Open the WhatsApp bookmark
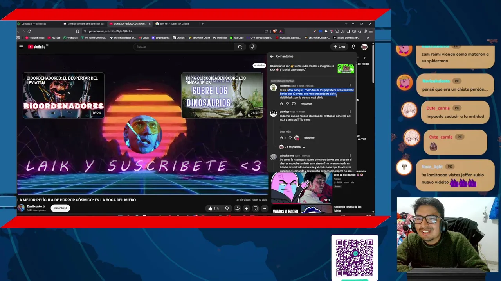The image size is (501, 281). tap(71, 38)
